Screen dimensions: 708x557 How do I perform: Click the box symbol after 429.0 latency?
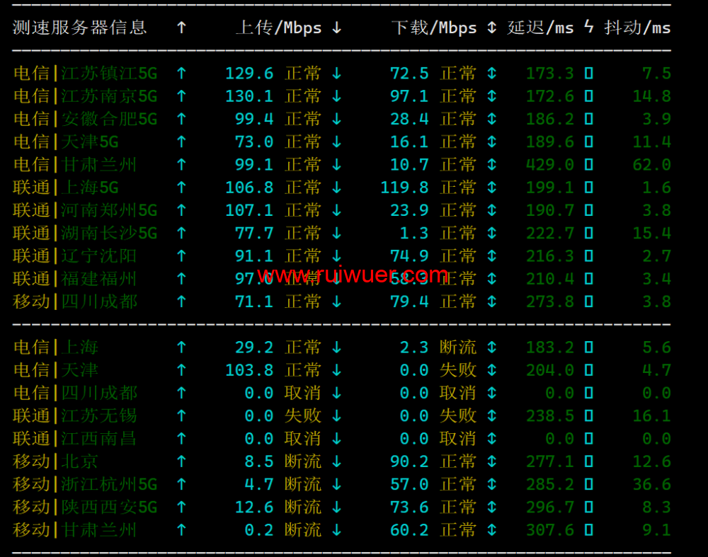pos(588,165)
